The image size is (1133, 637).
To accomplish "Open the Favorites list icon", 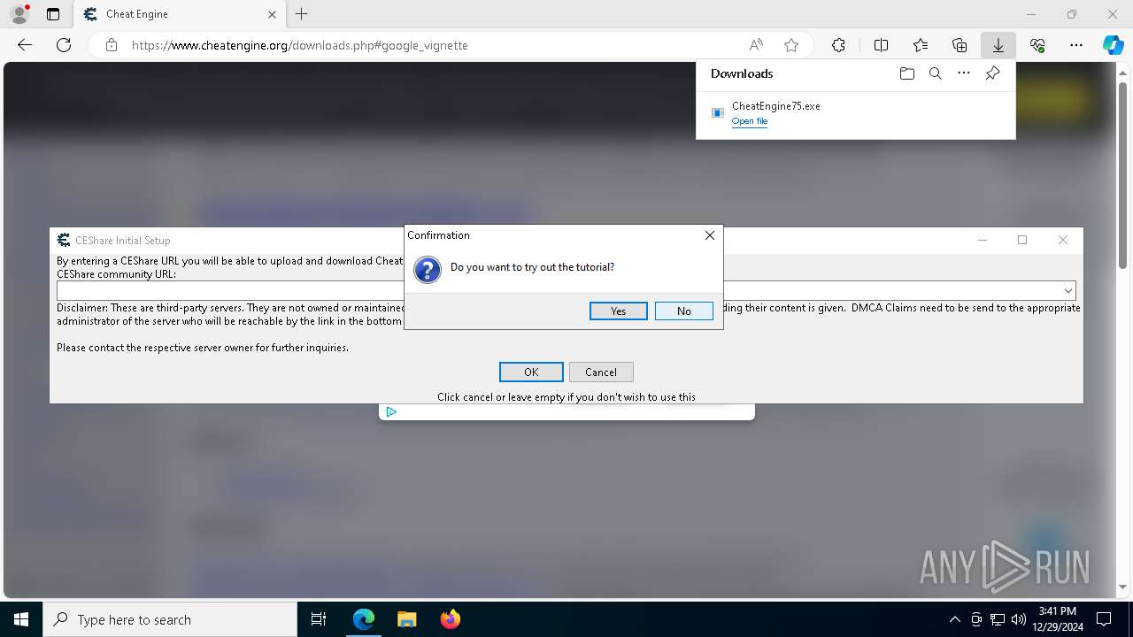I will click(x=921, y=45).
